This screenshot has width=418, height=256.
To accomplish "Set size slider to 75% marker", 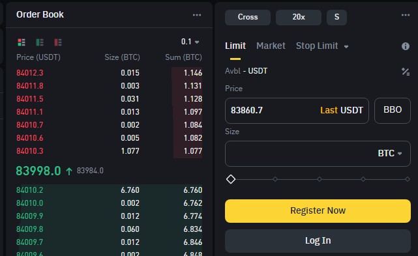I will (x=363, y=179).
